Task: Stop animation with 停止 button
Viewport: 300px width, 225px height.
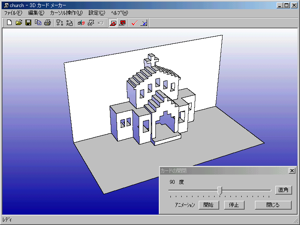Action: (x=234, y=205)
